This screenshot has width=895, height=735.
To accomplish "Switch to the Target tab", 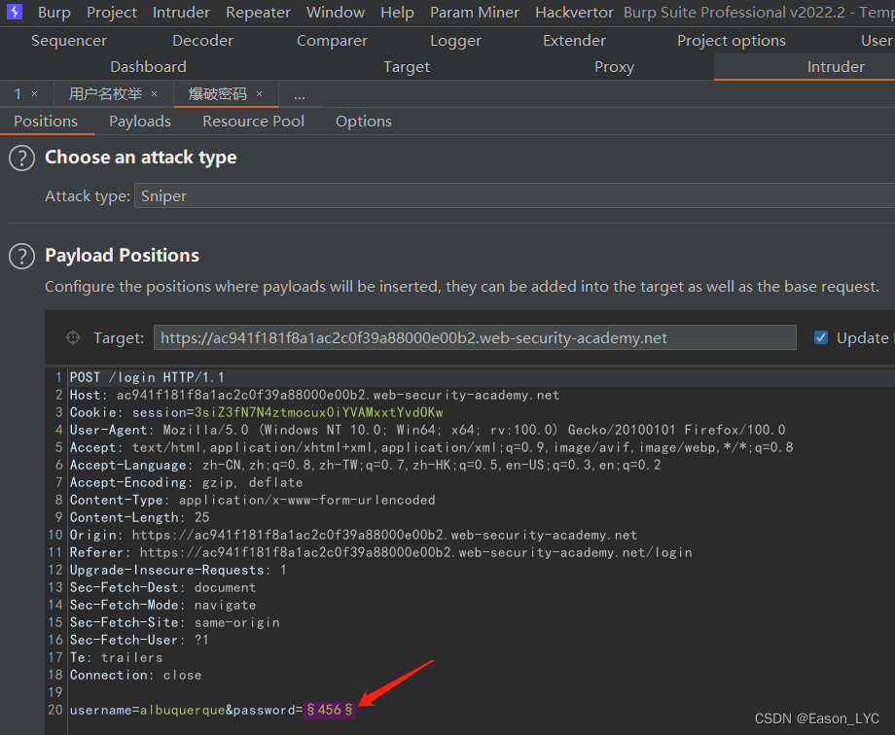I will [x=407, y=67].
